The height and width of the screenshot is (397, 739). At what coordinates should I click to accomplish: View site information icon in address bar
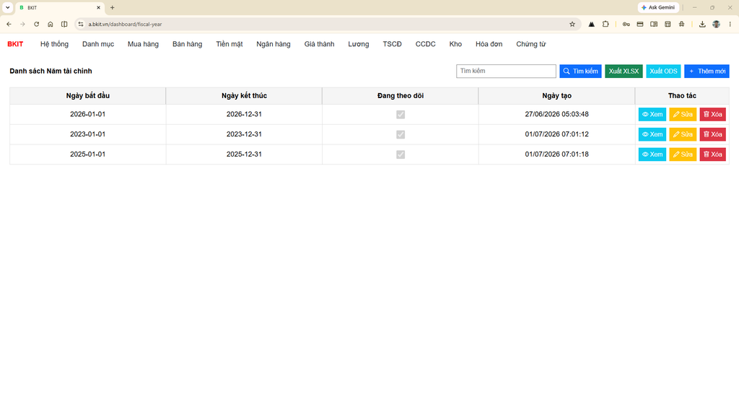pyautogui.click(x=81, y=24)
